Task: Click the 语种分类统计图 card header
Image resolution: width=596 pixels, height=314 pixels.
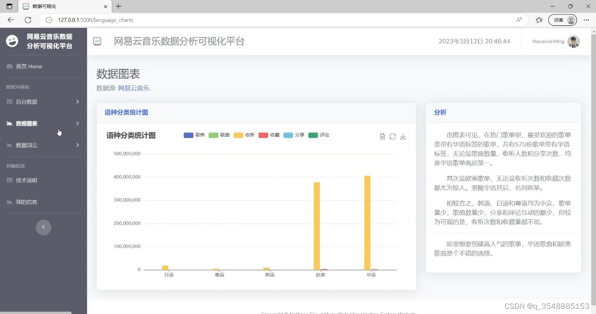Action: [x=256, y=113]
